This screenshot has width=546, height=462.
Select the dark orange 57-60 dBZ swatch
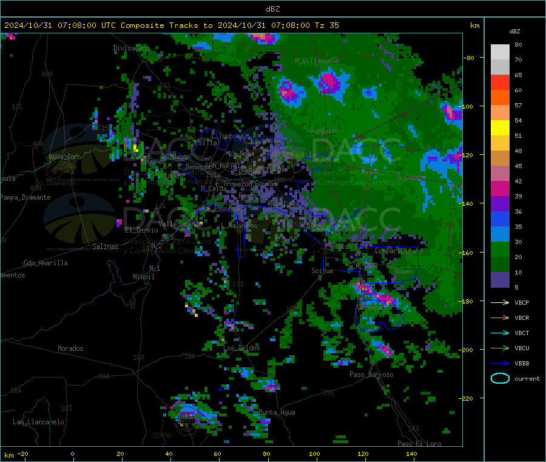(x=500, y=98)
